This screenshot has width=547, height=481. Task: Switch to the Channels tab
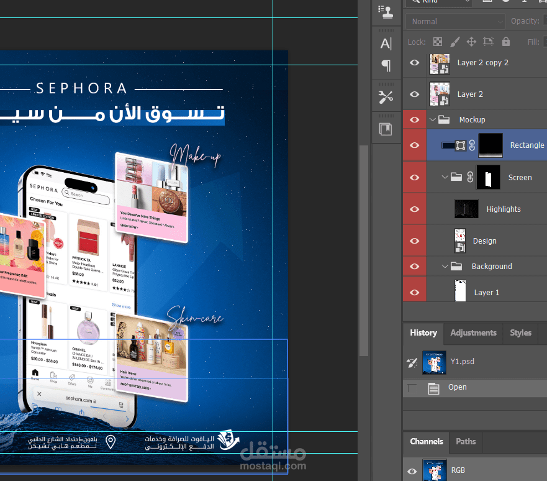click(427, 442)
